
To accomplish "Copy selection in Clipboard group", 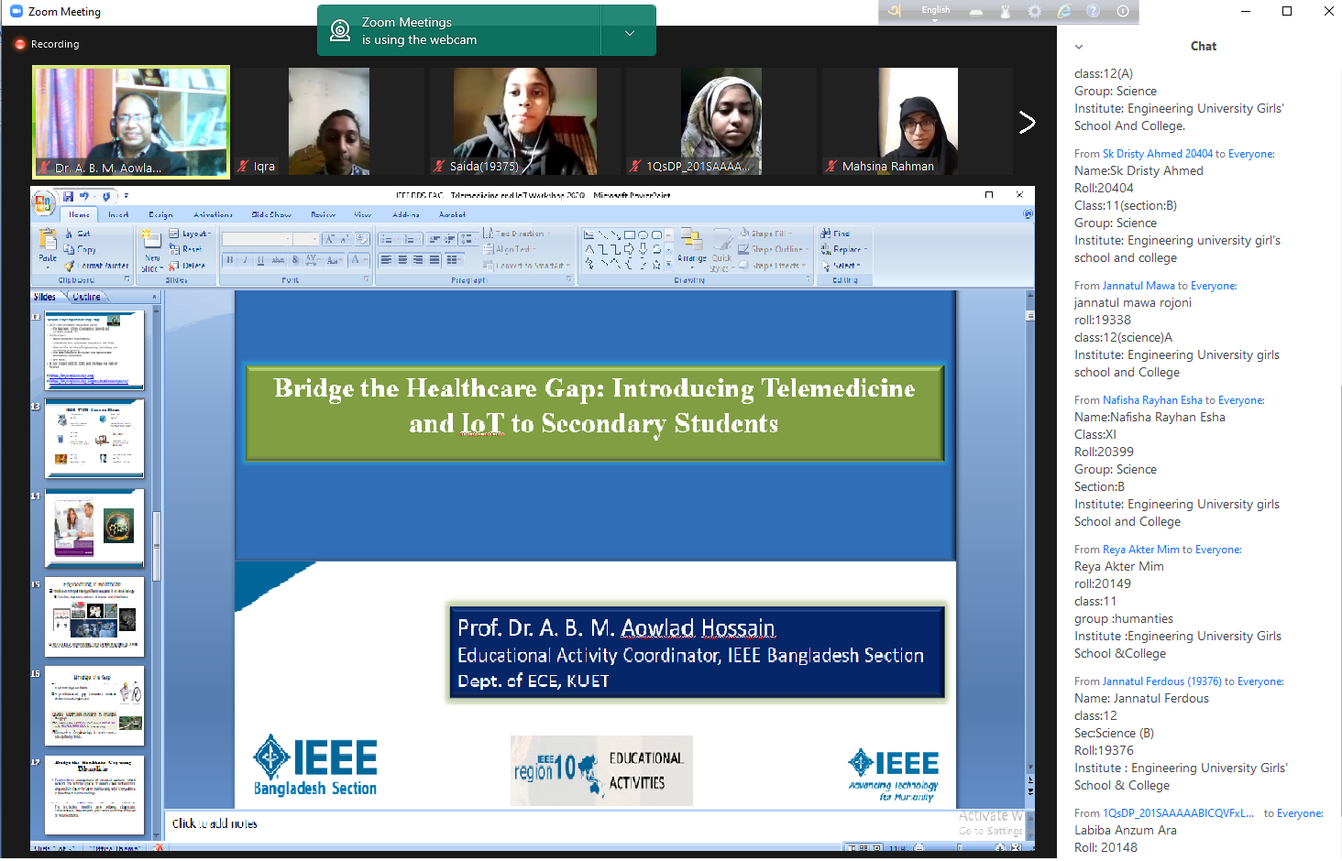I will coord(80,249).
